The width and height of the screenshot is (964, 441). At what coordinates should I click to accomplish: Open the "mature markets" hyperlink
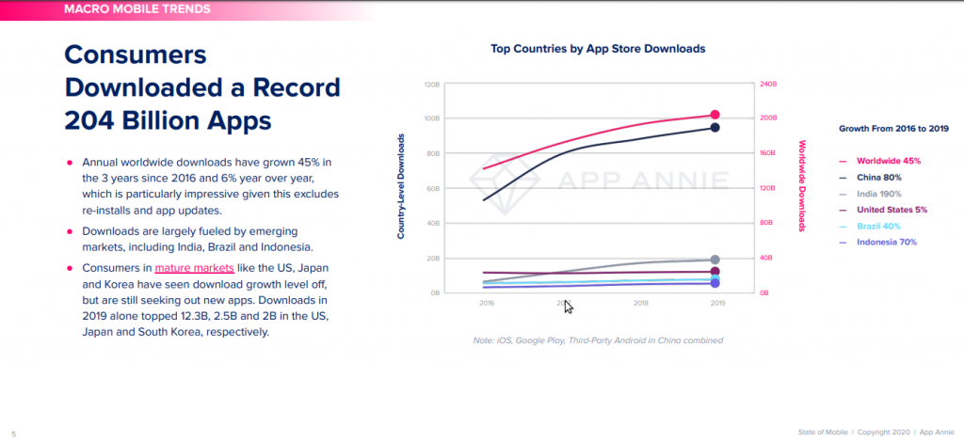pyautogui.click(x=194, y=268)
